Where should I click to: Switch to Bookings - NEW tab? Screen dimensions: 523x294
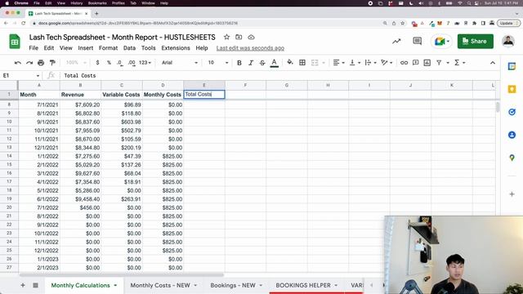coord(233,285)
